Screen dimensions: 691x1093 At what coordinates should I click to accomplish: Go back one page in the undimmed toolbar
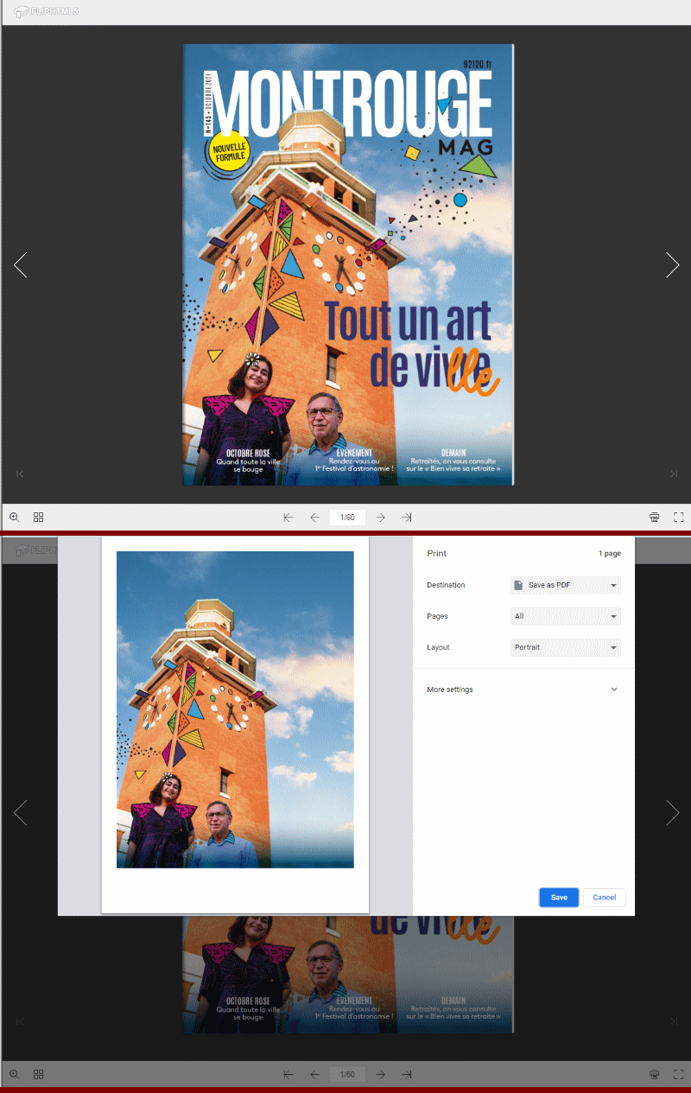(x=314, y=518)
